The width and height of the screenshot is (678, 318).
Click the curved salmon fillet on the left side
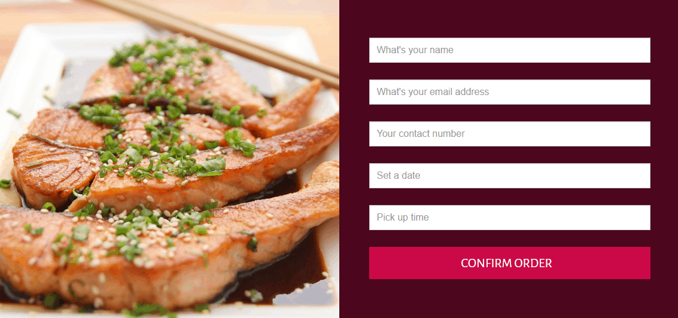(52, 169)
